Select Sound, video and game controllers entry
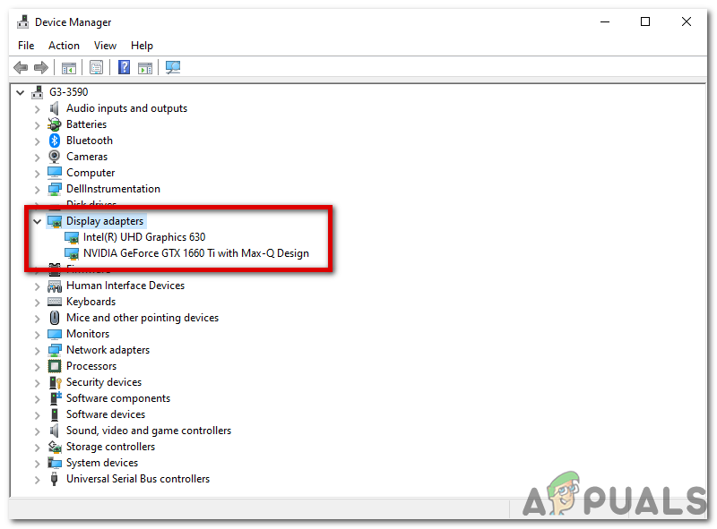 [148, 430]
